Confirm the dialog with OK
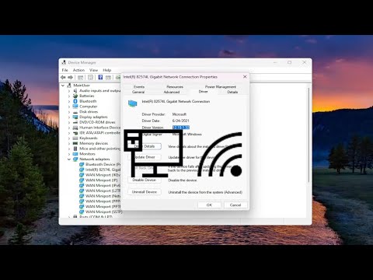Viewport: 373px width, 280px height. [x=209, y=205]
